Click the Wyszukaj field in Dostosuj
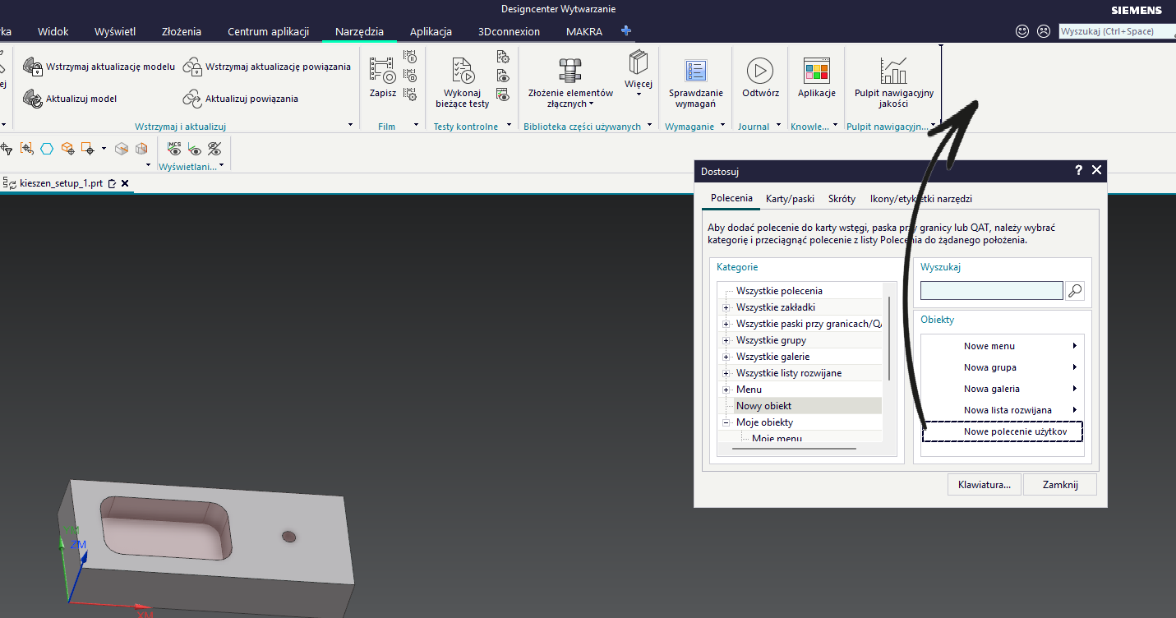Viewport: 1176px width, 618px height. pos(992,290)
